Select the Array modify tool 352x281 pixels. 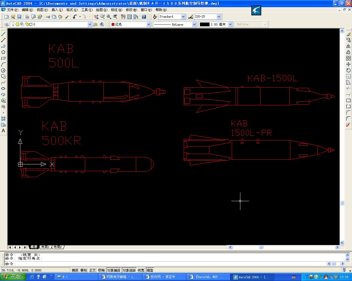348,58
